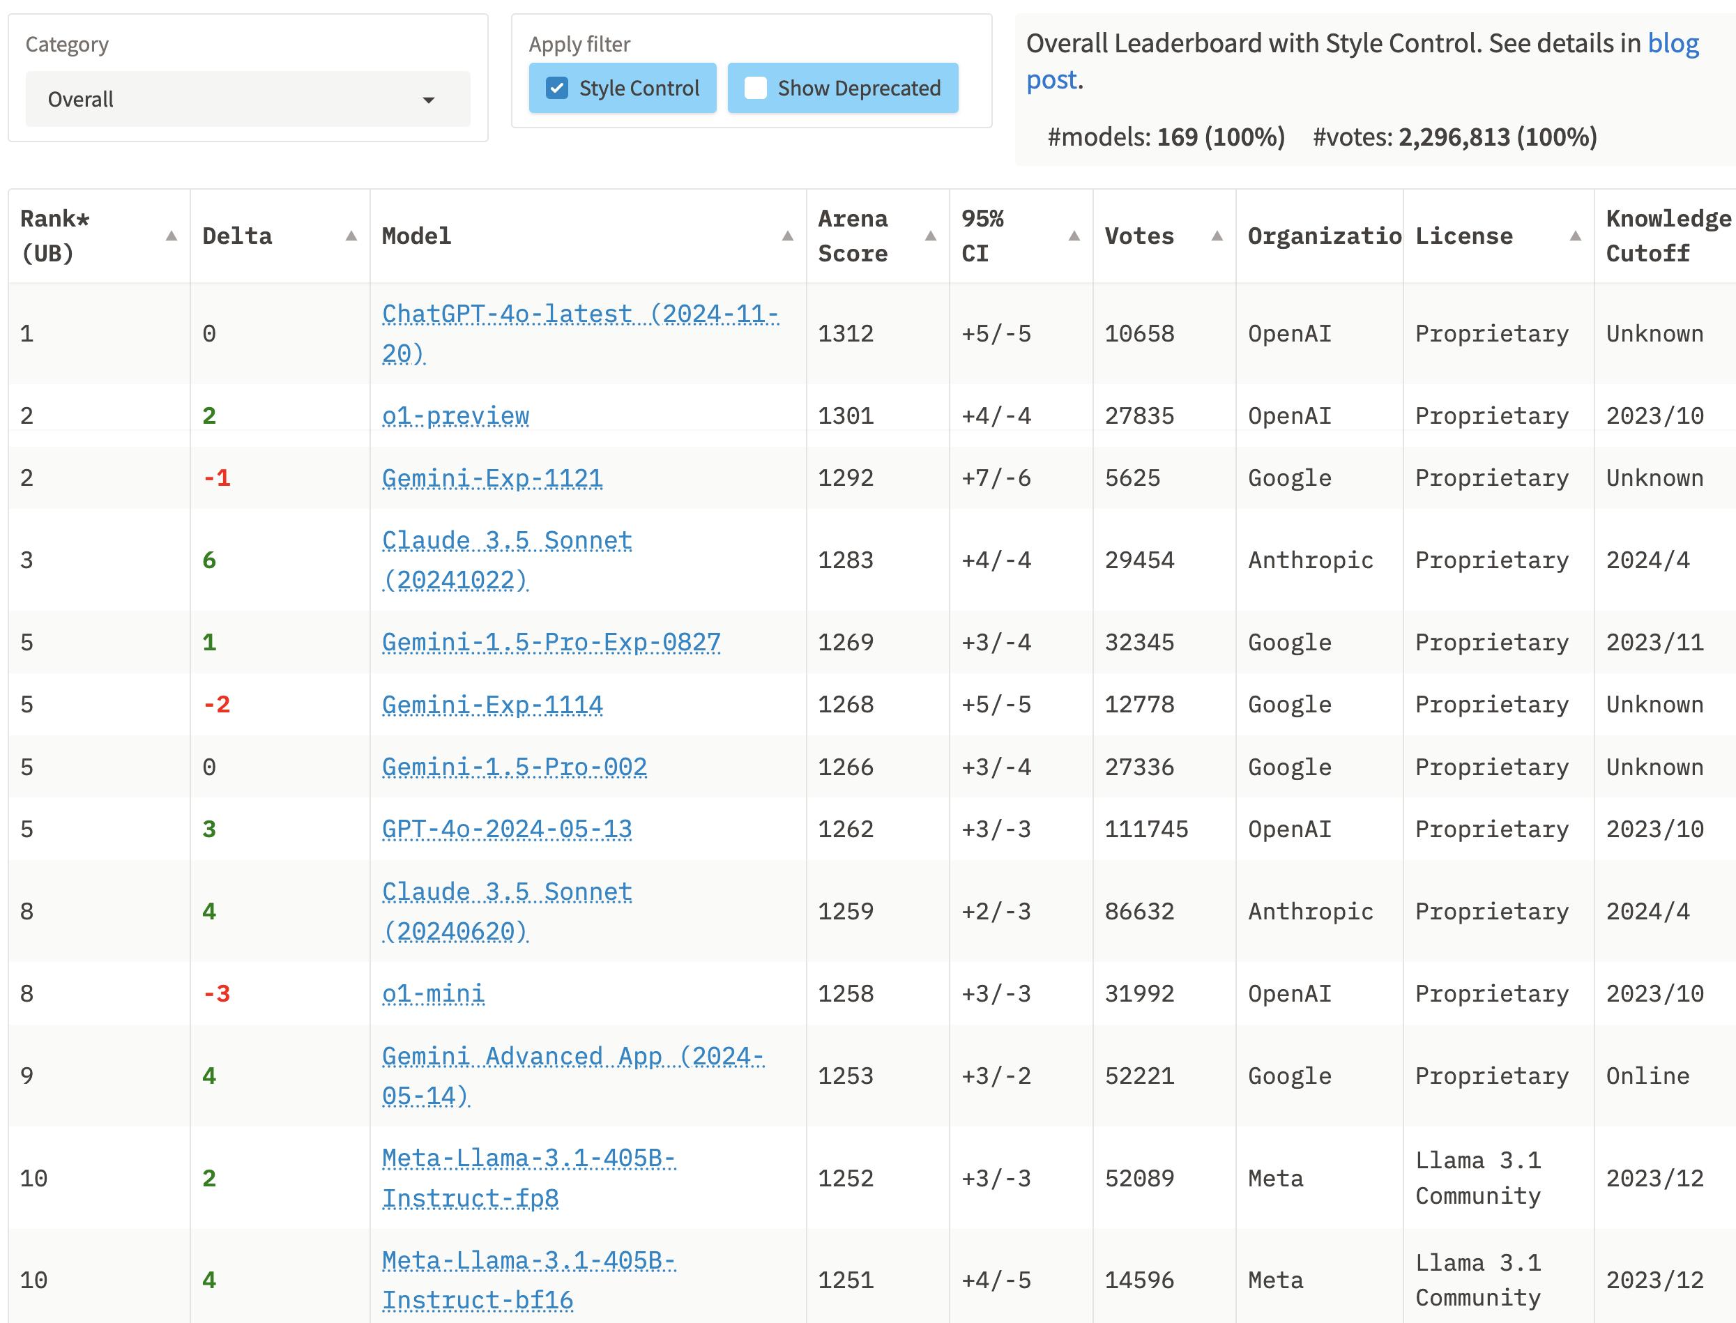Sort by Arena Score arrow icon
Image resolution: width=1736 pixels, height=1323 pixels.
click(x=930, y=236)
